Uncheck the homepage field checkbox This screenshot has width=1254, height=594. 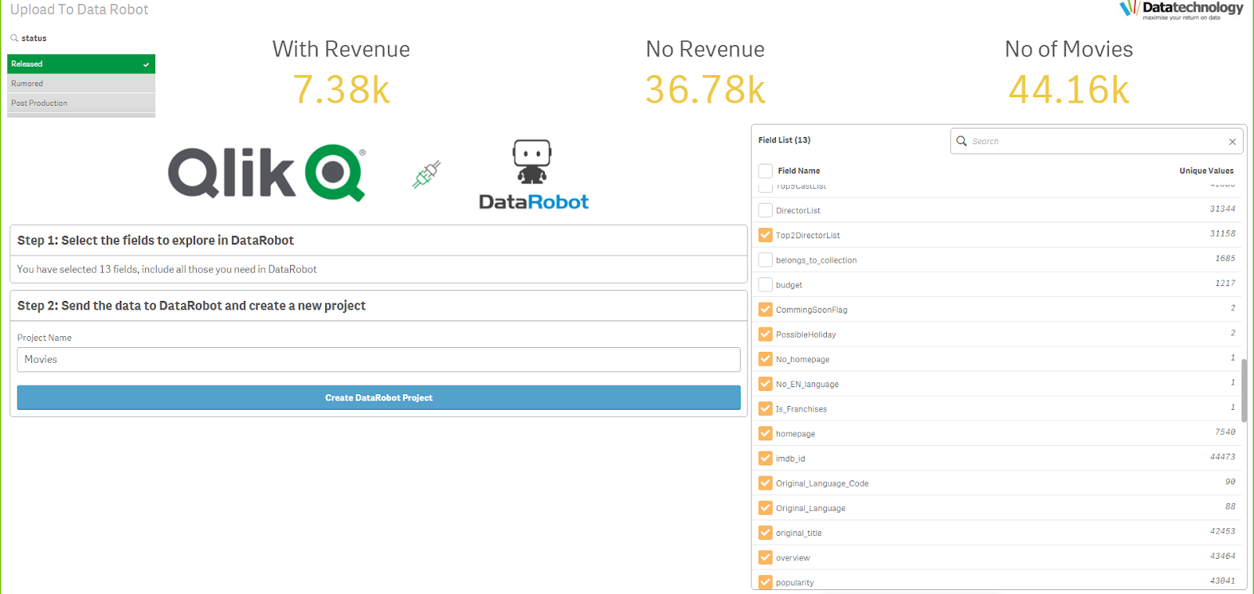(766, 433)
